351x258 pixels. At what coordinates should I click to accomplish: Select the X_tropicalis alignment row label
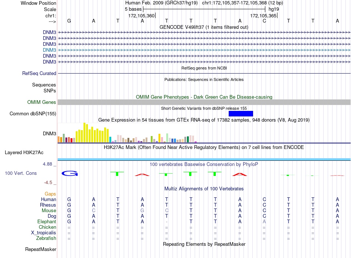tap(44, 233)
